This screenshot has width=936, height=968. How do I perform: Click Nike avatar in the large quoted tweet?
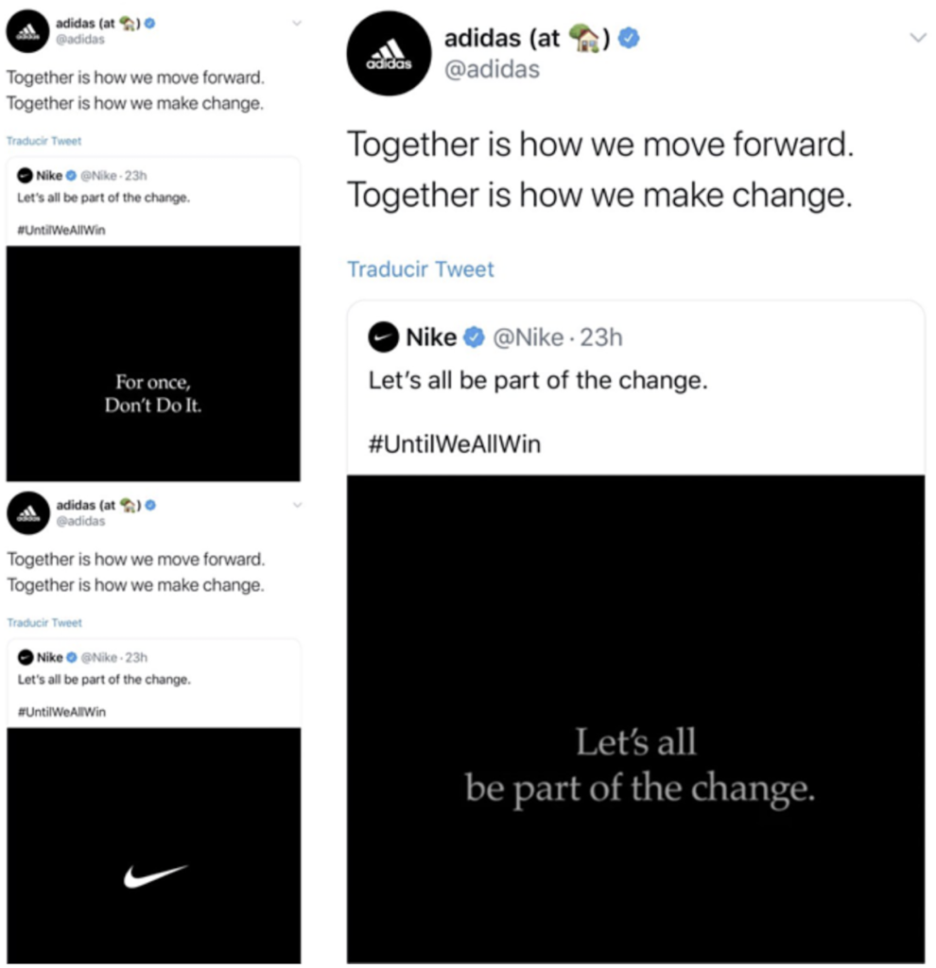pos(383,337)
